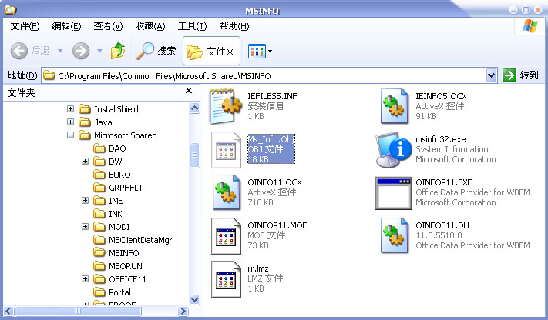Expand the OFFICE11 folder node
The width and height of the screenshot is (548, 320).
pyautogui.click(x=85, y=278)
